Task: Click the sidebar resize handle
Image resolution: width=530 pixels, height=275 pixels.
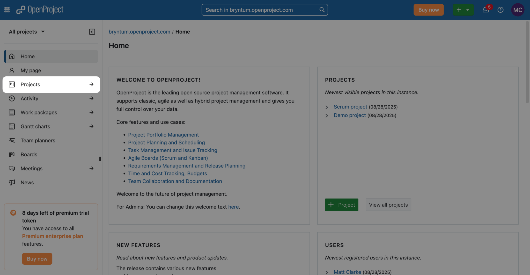Action: (x=100, y=159)
